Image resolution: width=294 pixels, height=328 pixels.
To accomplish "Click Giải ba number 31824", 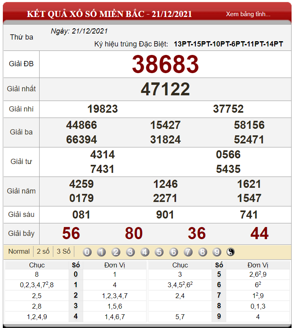I will [x=165, y=139].
